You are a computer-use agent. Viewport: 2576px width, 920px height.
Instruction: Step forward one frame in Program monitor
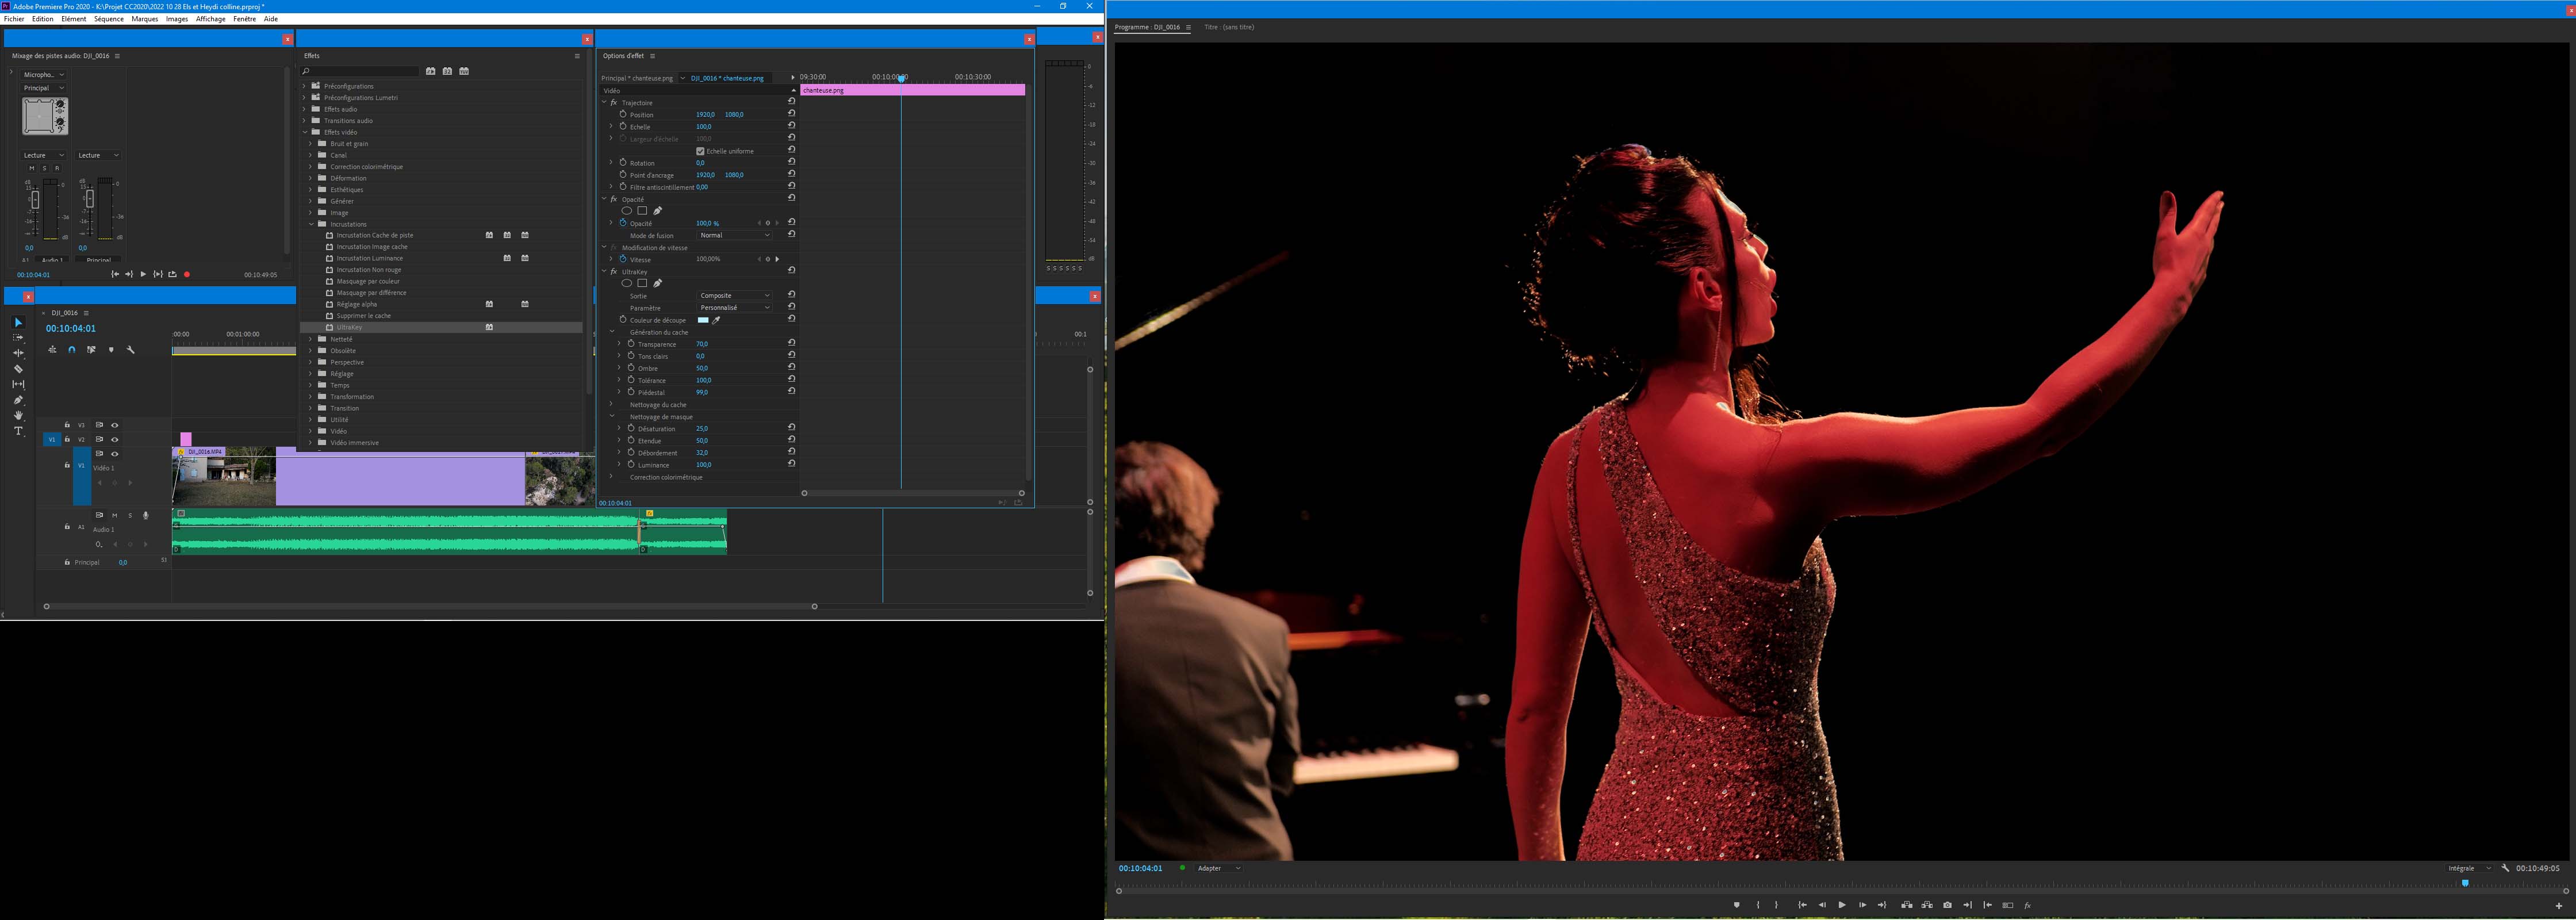coord(1862,905)
